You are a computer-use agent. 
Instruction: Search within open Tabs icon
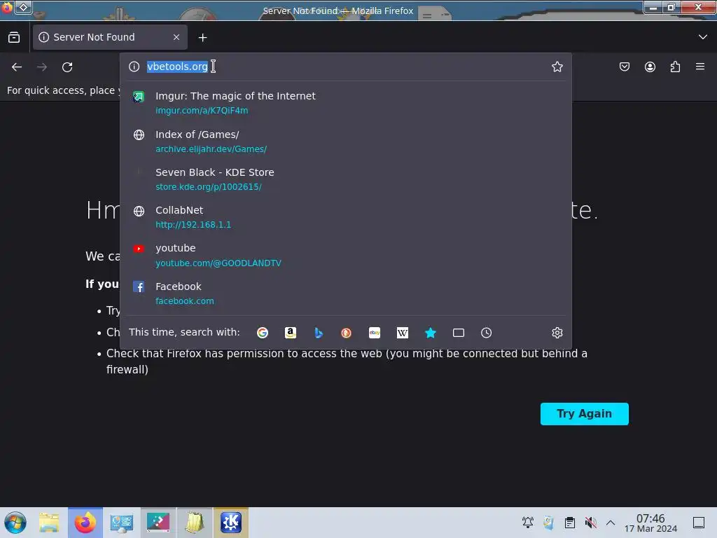click(x=458, y=333)
